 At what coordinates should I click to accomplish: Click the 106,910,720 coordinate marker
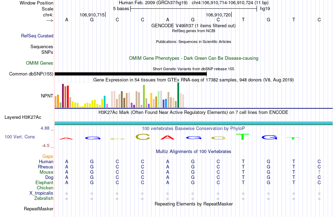point(218,15)
